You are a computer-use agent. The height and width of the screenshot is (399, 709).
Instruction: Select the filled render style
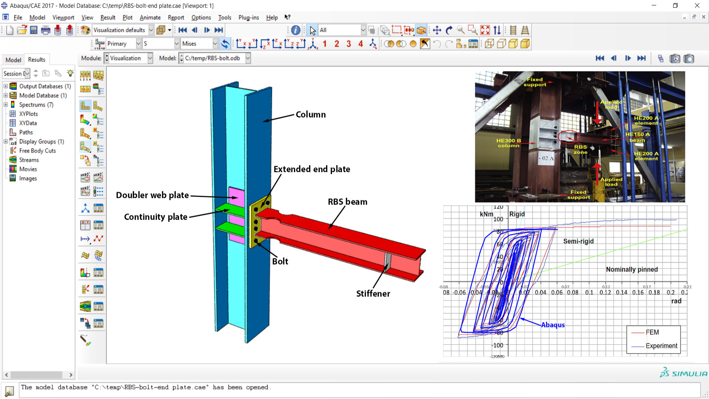click(x=513, y=44)
